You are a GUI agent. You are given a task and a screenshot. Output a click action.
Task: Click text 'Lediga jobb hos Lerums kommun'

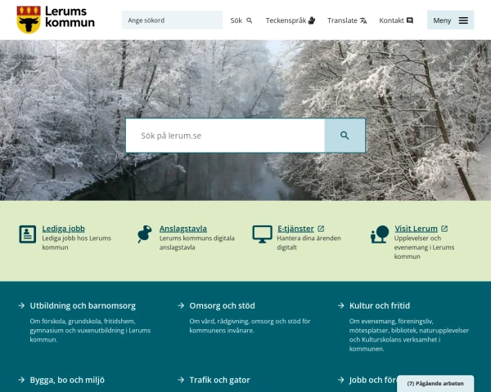point(76,243)
